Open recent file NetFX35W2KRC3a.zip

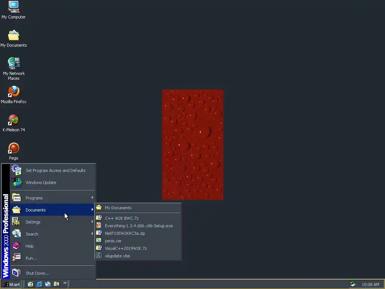click(x=138, y=233)
